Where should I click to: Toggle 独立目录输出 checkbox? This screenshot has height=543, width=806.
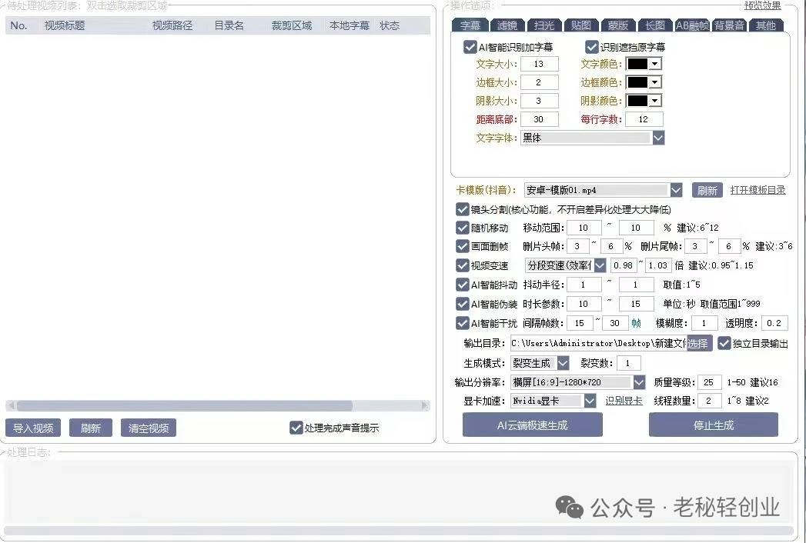724,344
